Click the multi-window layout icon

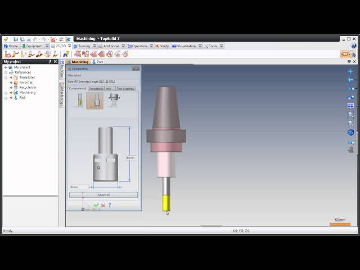tap(350, 105)
